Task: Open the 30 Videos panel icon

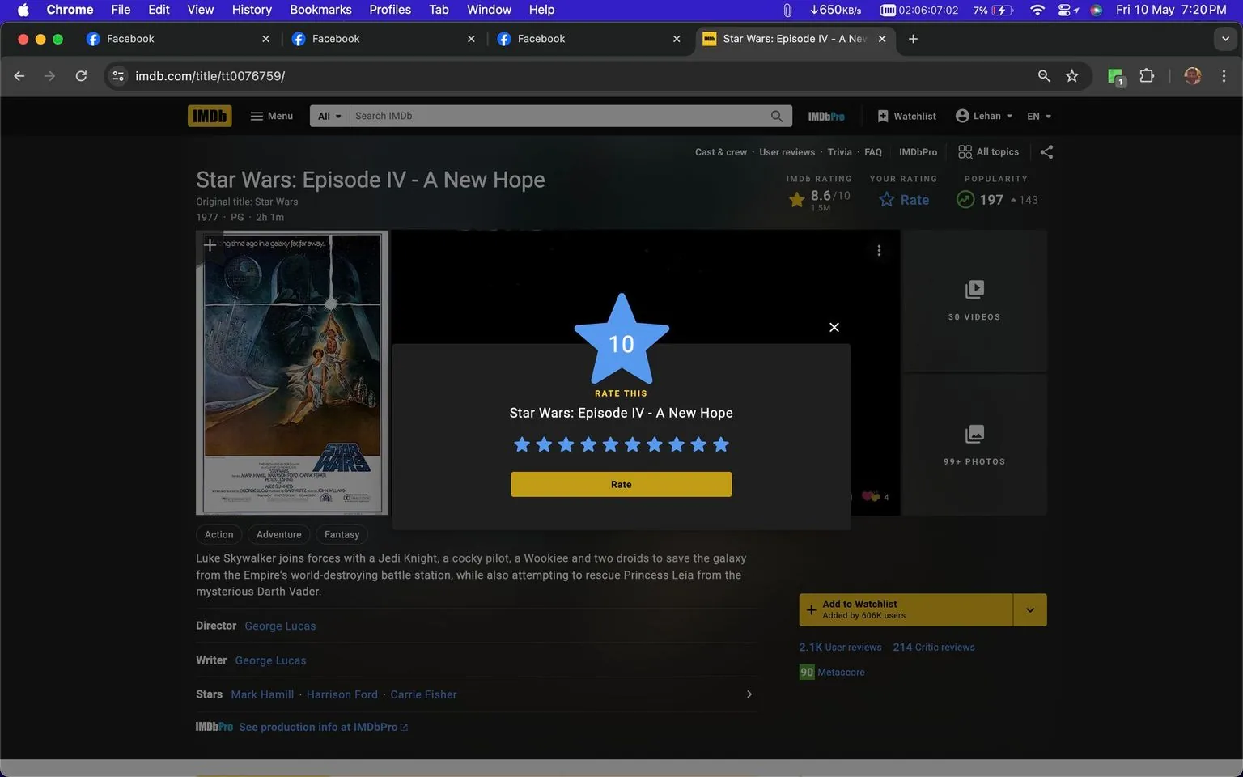Action: point(974,289)
